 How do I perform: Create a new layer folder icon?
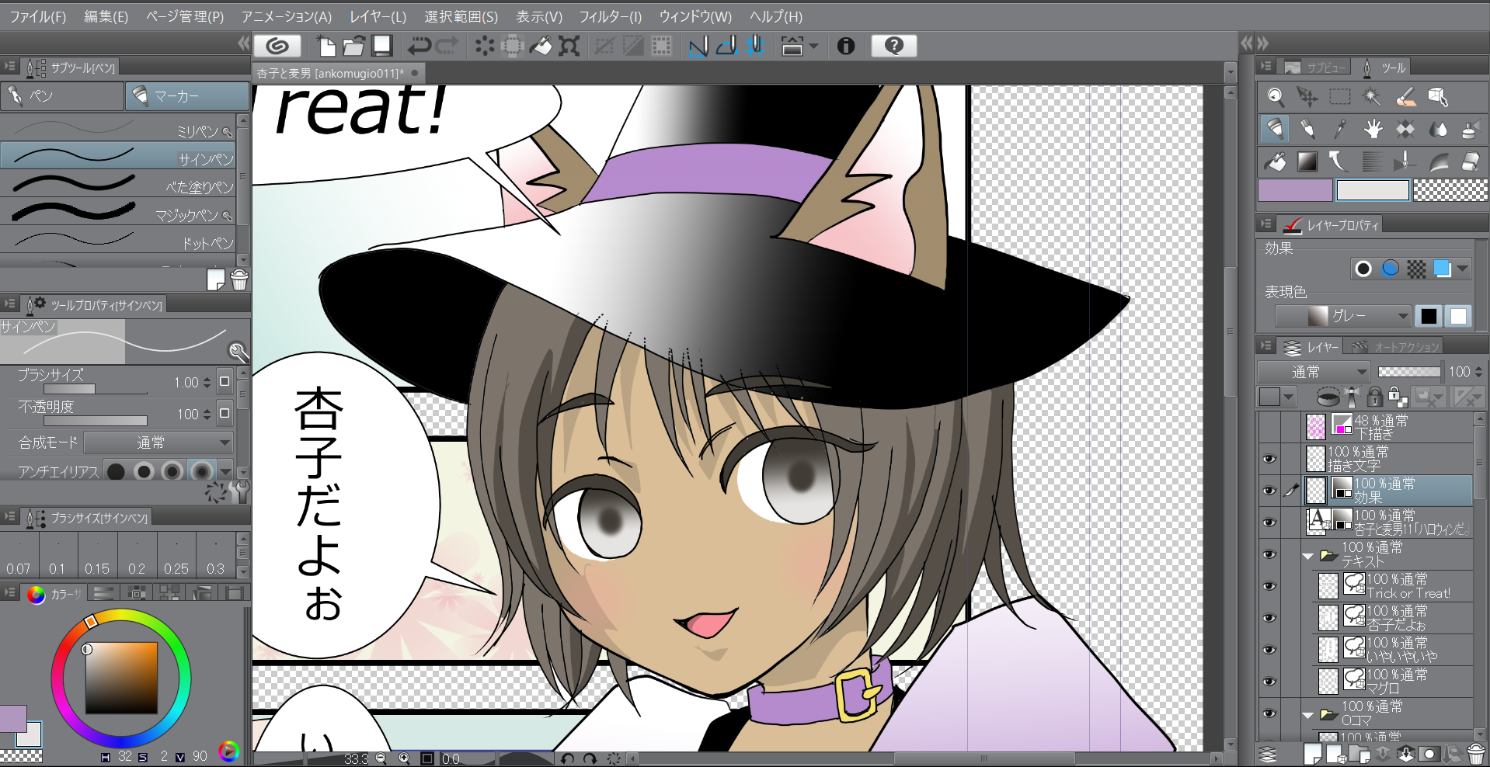tap(1359, 754)
